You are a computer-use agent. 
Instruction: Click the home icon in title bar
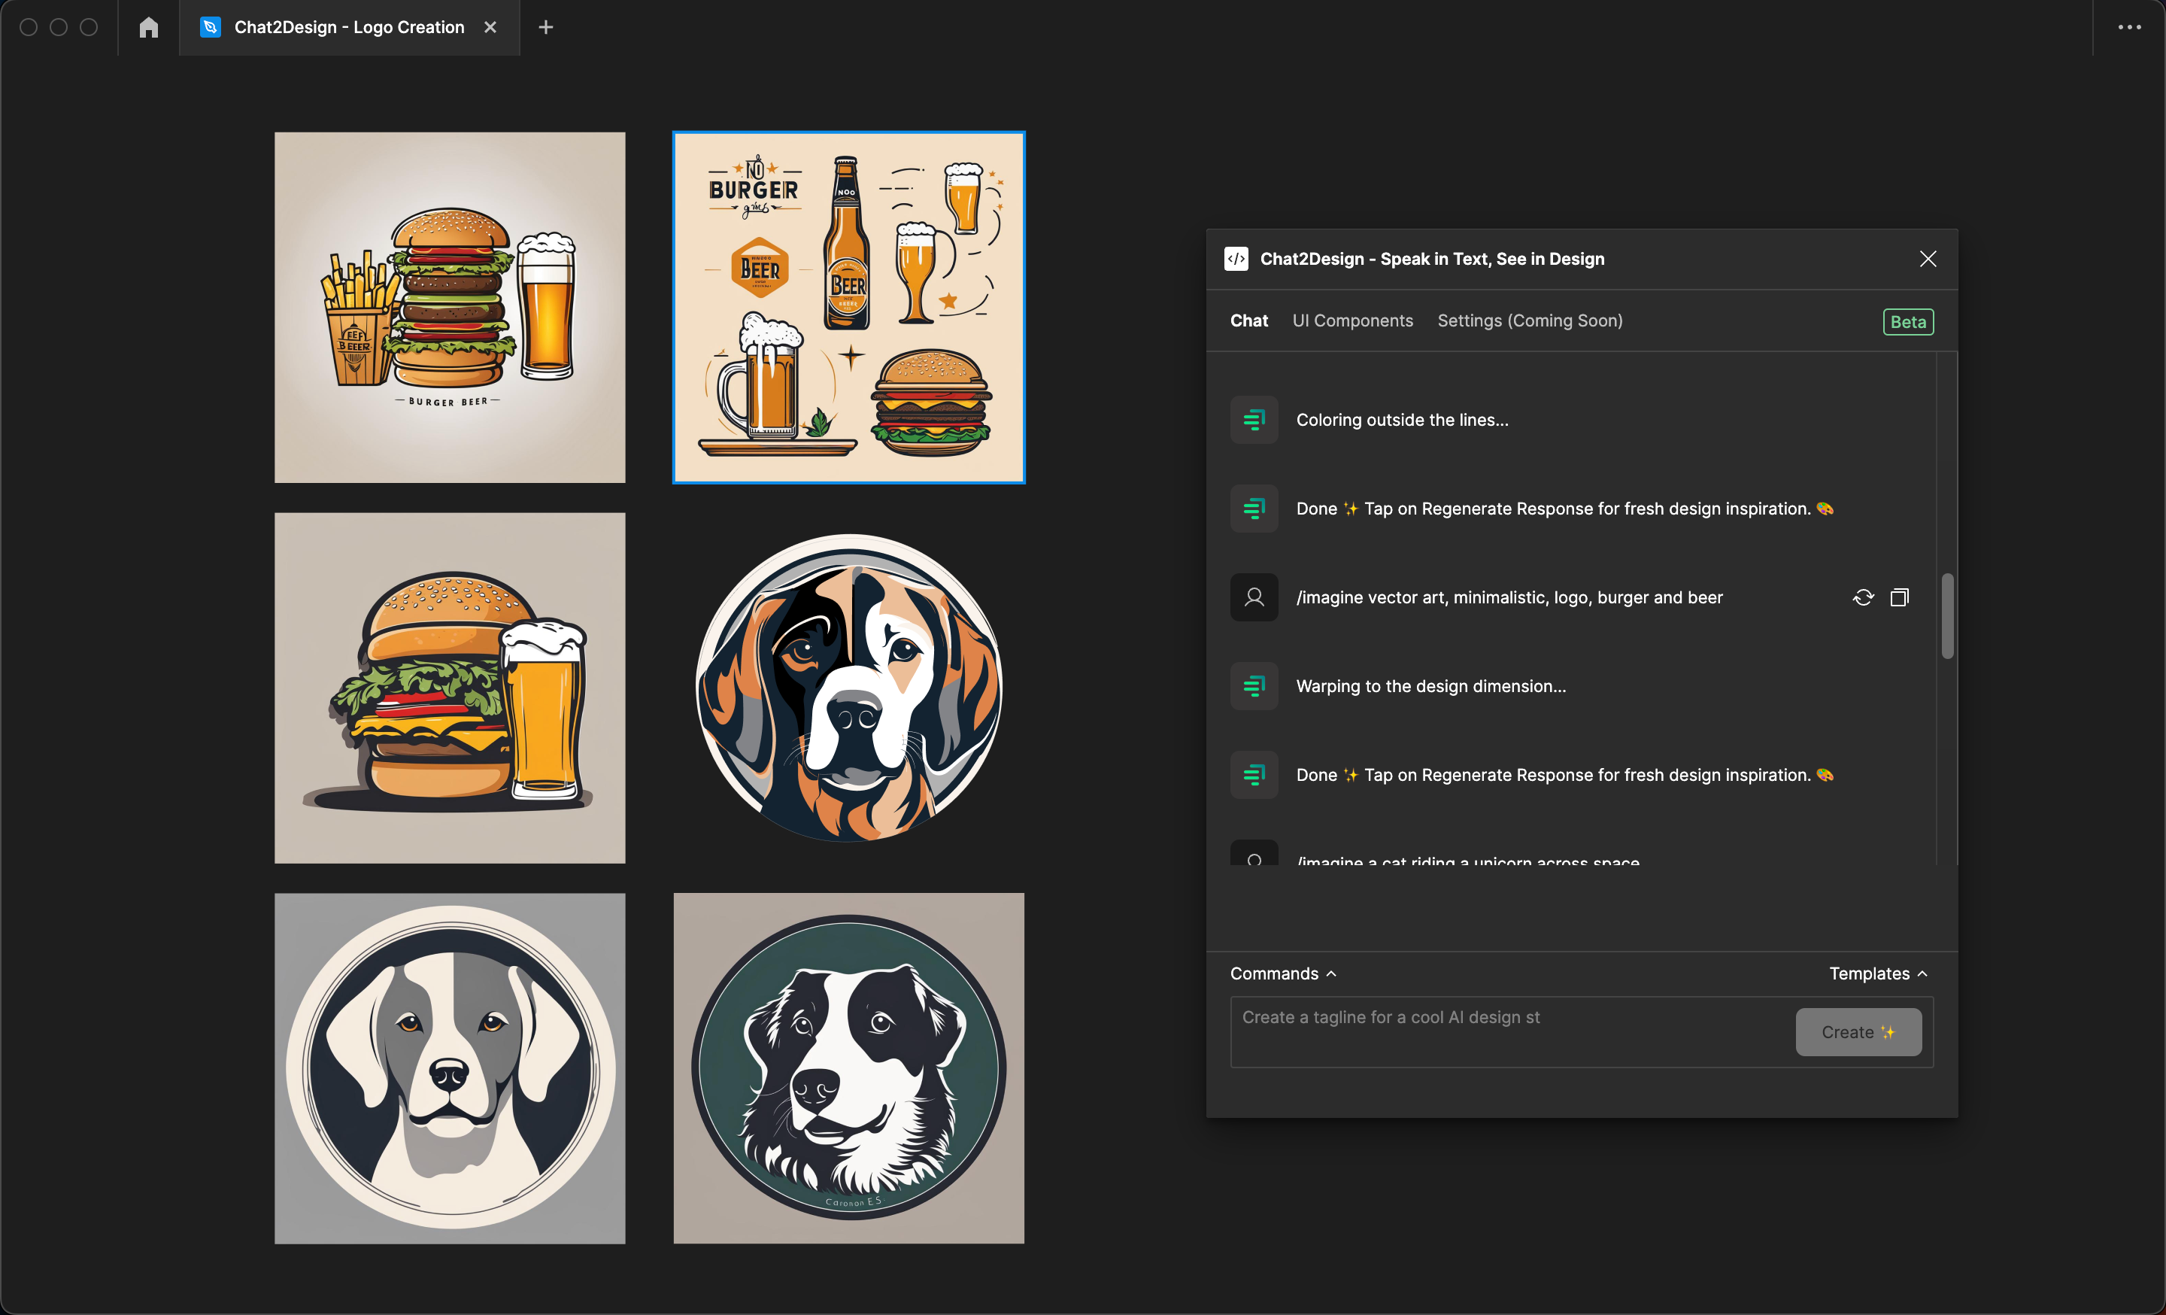pos(149,27)
